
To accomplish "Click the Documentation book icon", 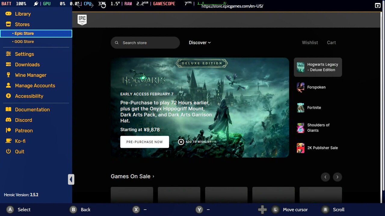I will [8, 109].
